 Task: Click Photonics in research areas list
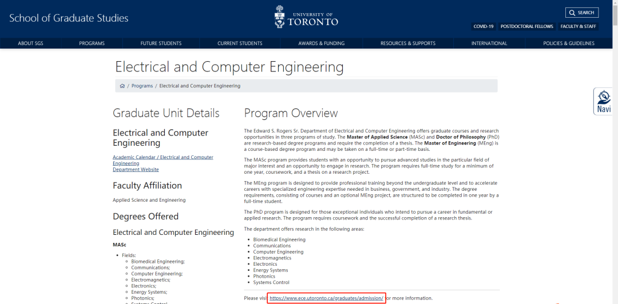point(264,277)
